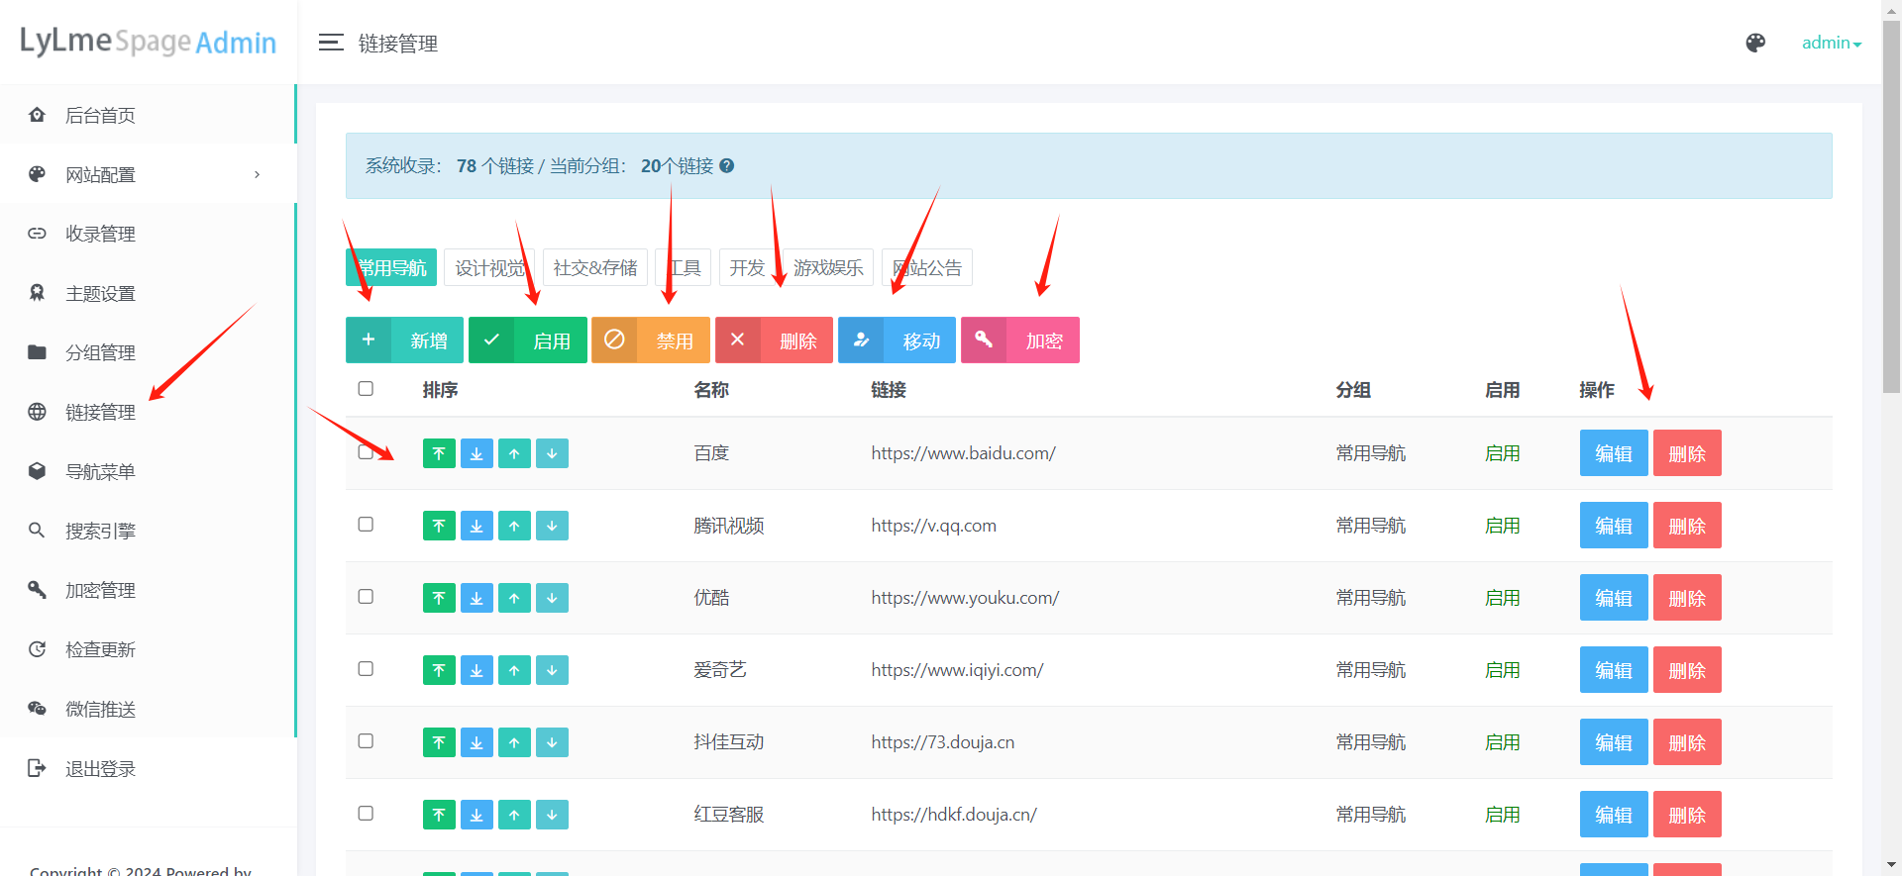This screenshot has height=876, width=1902.
Task: Open the theme palette icon in header
Action: 1754,43
